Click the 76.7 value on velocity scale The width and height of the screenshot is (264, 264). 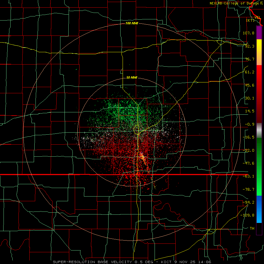tap(250, 59)
